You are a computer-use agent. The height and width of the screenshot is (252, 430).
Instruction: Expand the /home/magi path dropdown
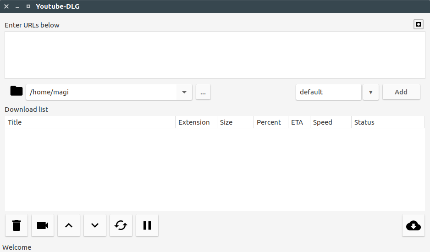pos(184,92)
